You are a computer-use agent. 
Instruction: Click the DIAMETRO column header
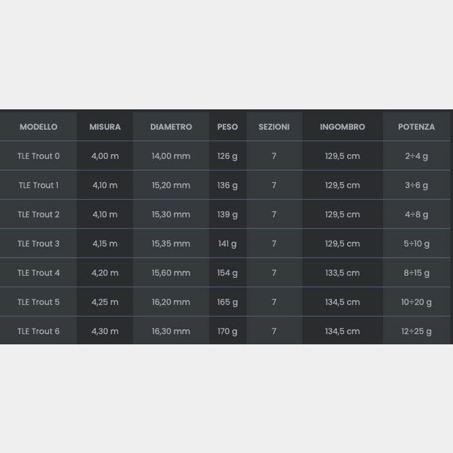pos(171,127)
